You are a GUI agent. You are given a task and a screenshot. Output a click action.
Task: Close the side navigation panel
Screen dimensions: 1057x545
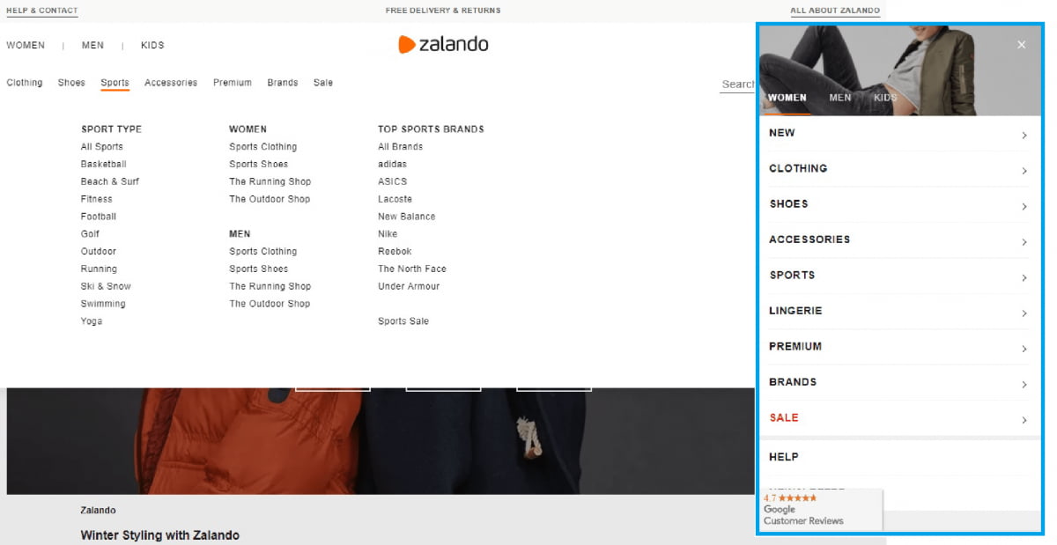click(x=1021, y=45)
